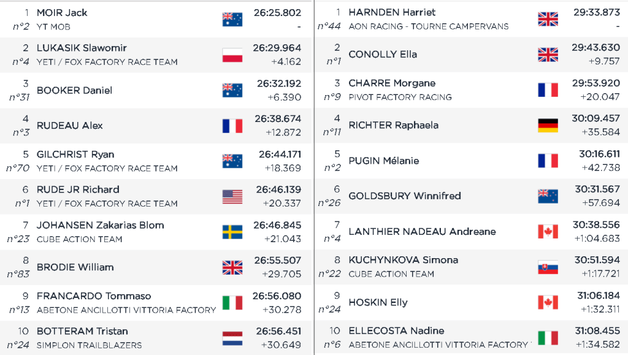Viewport: 628px width, 355px height.
Task: Click the Slovak flag beside KUCHYNKOVA Simona
Action: click(548, 267)
